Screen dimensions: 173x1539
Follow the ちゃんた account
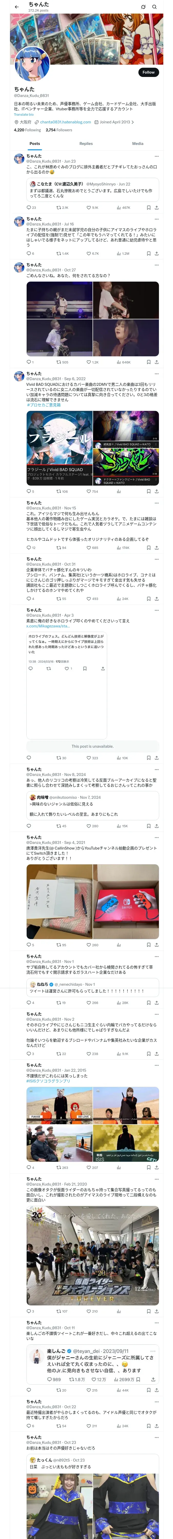[149, 72]
